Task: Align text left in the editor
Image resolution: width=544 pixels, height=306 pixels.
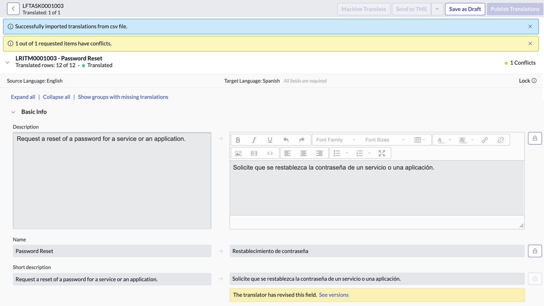Action: click(288, 153)
